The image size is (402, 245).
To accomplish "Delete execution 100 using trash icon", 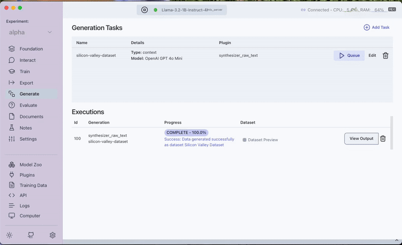I will pos(383,139).
